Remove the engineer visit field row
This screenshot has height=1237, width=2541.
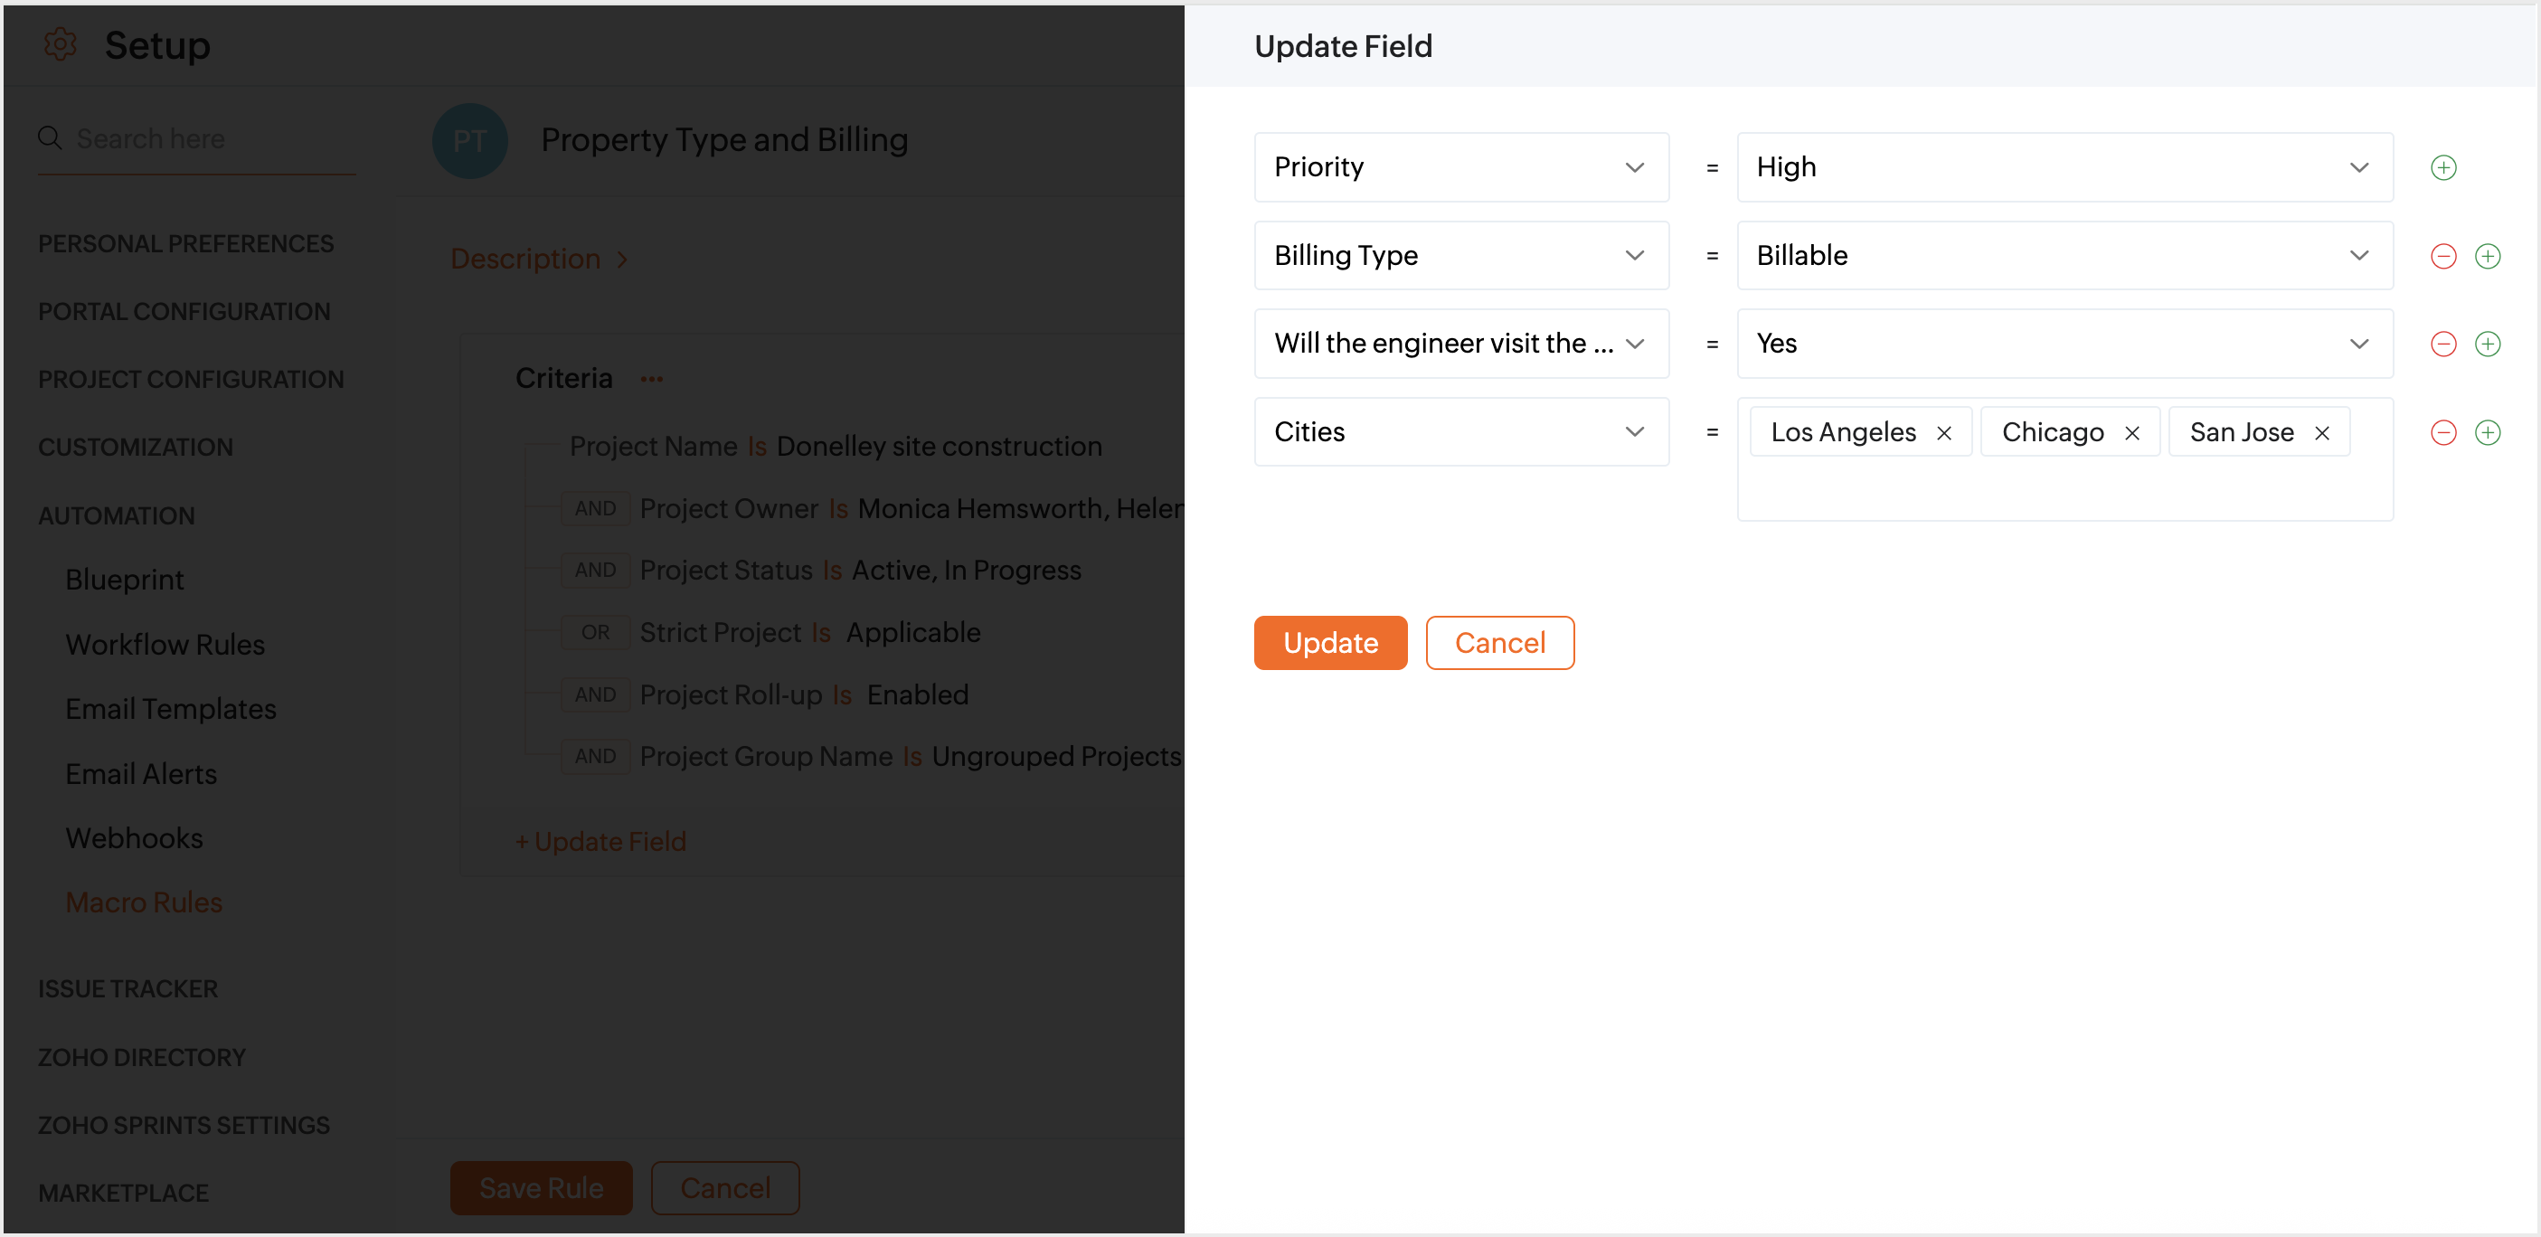pyautogui.click(x=2442, y=345)
